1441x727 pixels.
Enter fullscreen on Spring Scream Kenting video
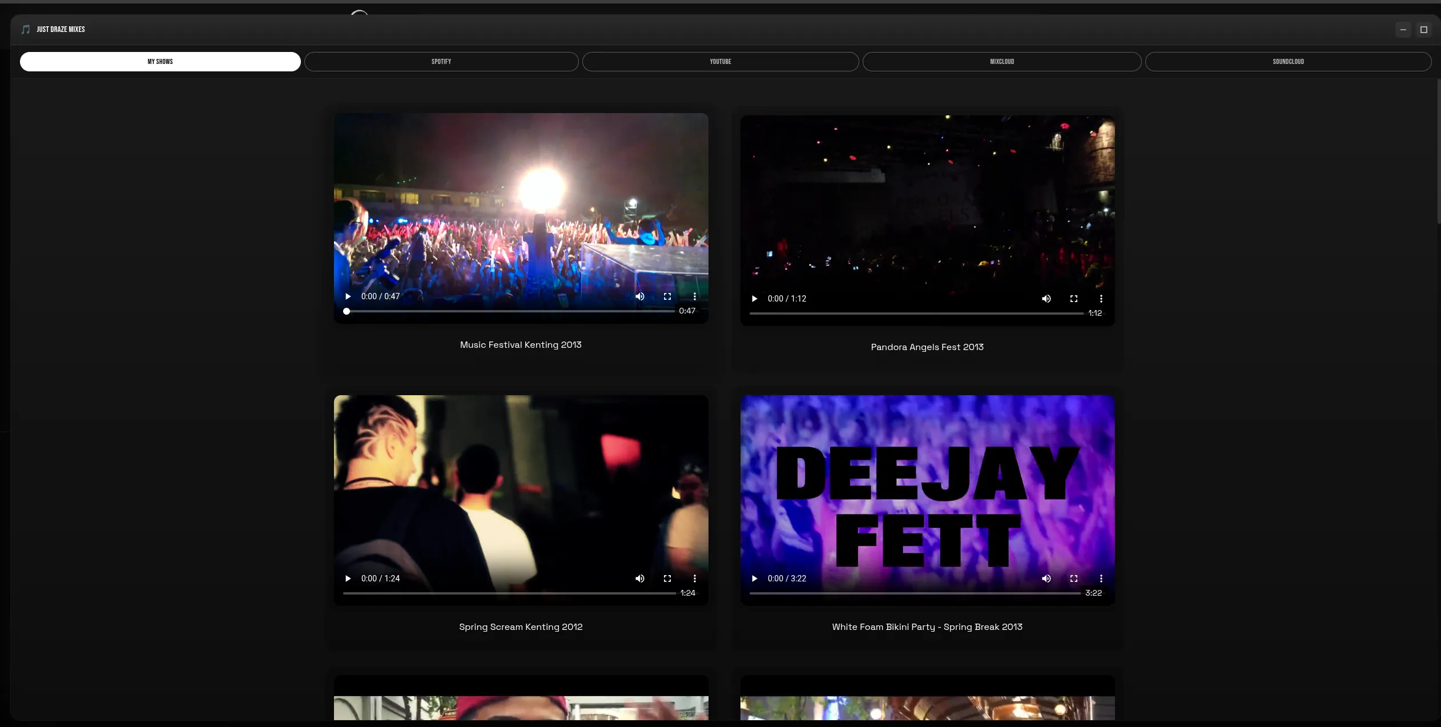pos(667,579)
